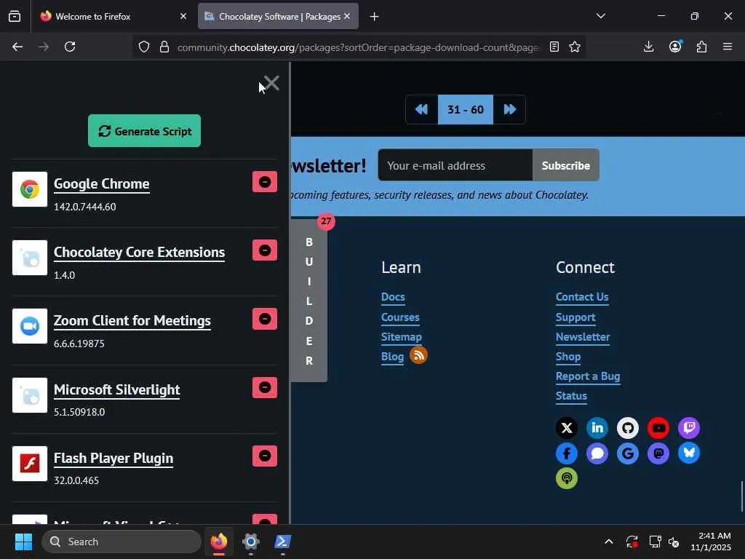Open the X (Twitter) social icon
745x559 pixels.
click(x=566, y=428)
